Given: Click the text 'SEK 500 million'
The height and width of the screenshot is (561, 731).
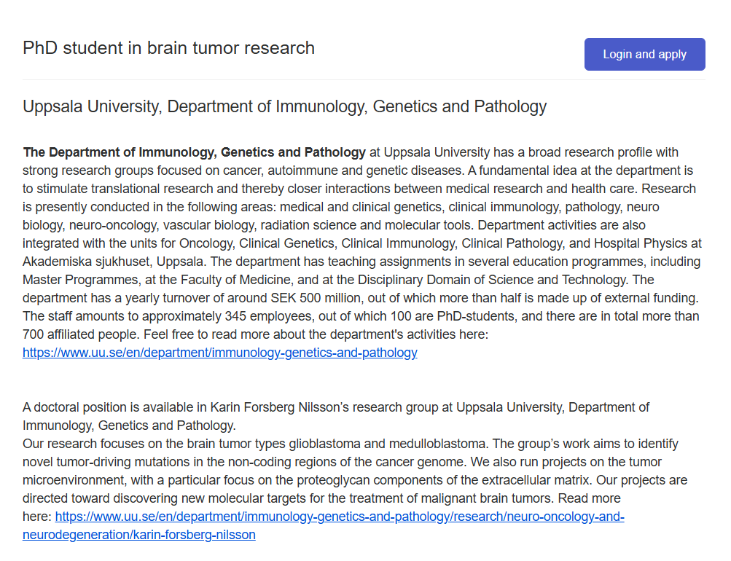Looking at the screenshot, I should (x=316, y=298).
